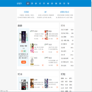Open the black-and-white cover with red title text
Screen dimensions: 92x92
[24, 85]
